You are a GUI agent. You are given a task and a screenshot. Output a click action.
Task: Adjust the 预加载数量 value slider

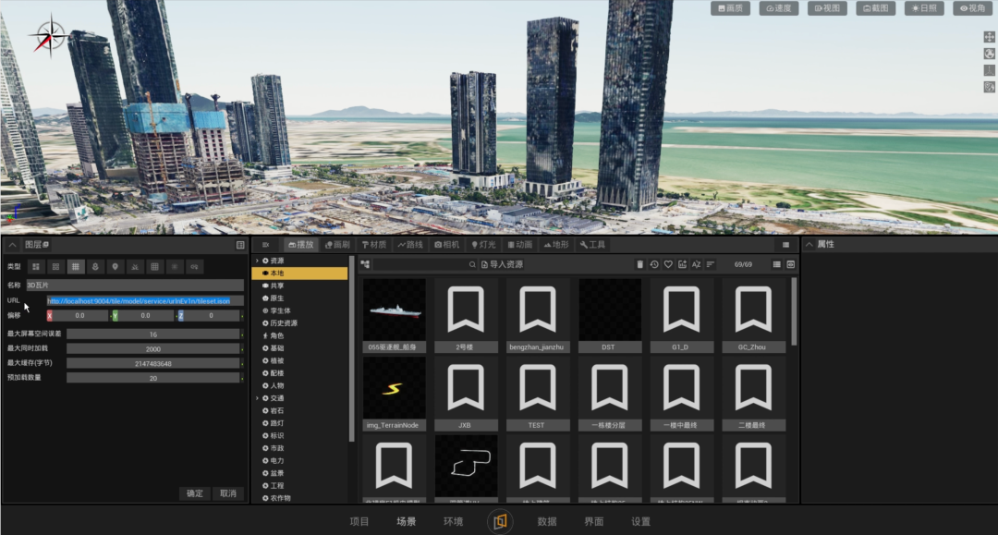tap(153, 379)
